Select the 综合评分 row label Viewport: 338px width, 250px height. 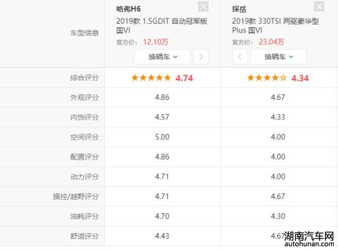coord(84,78)
